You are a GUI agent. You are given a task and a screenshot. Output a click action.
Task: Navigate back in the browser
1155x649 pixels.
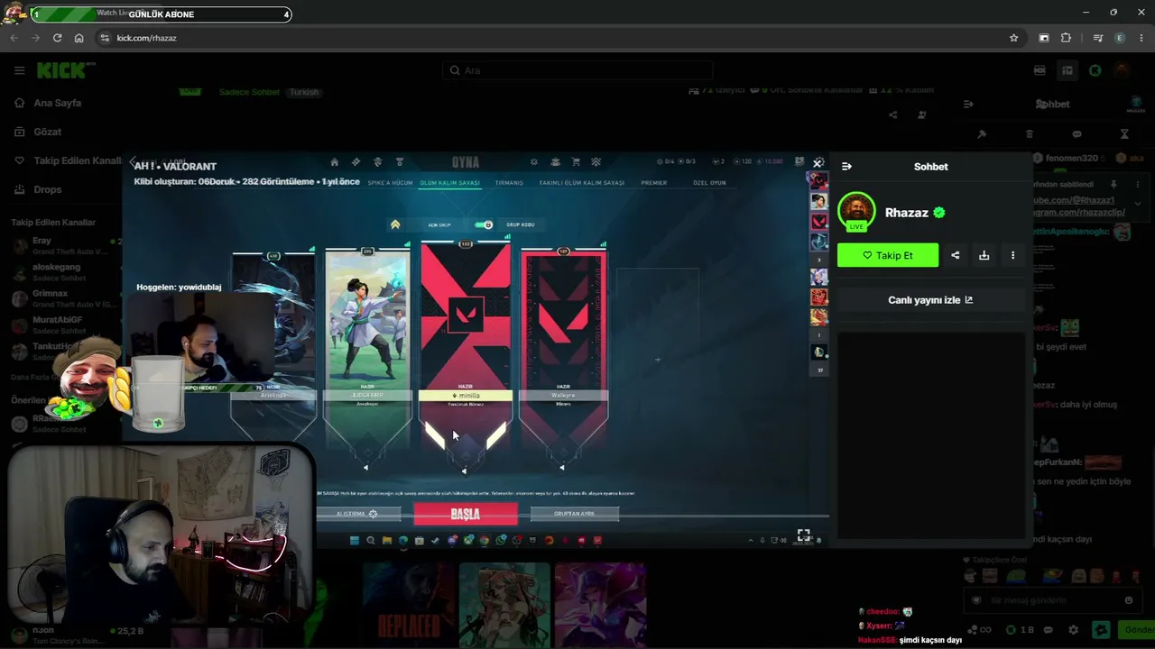(14, 38)
